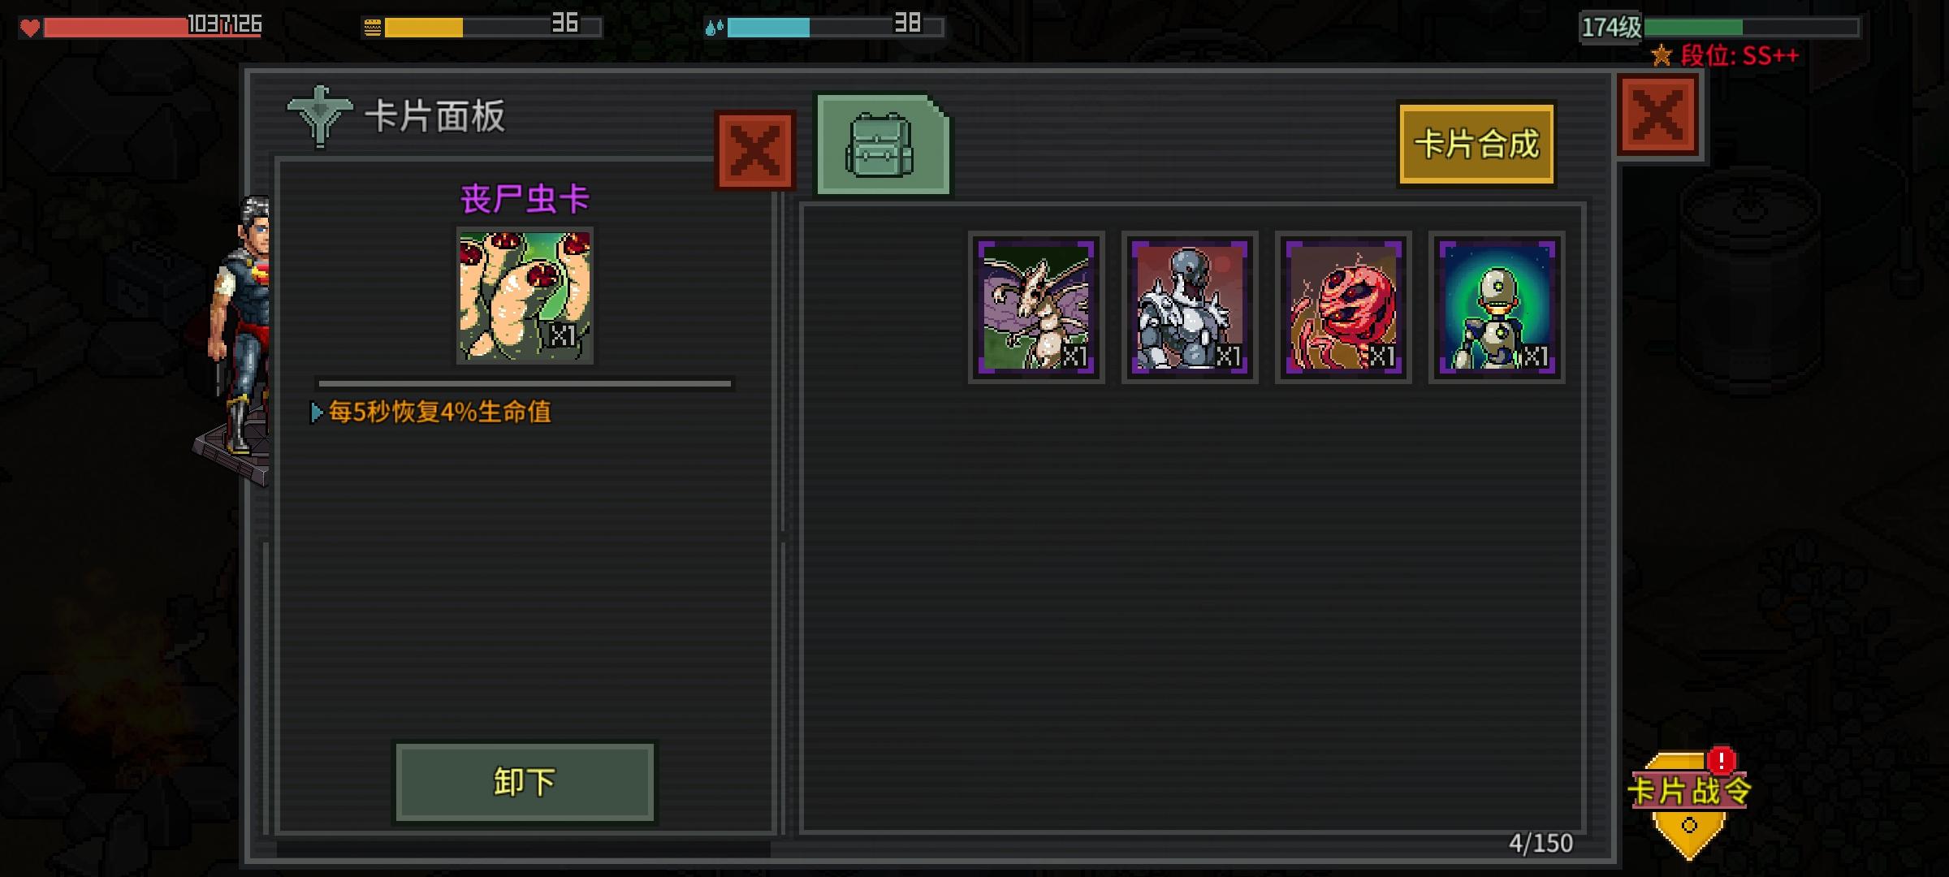Select the red brain monster card

tap(1343, 307)
